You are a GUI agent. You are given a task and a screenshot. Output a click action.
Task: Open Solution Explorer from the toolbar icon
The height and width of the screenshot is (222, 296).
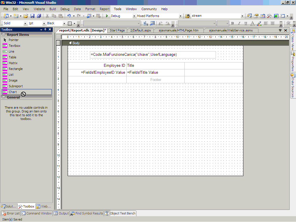pyautogui.click(x=249, y=16)
